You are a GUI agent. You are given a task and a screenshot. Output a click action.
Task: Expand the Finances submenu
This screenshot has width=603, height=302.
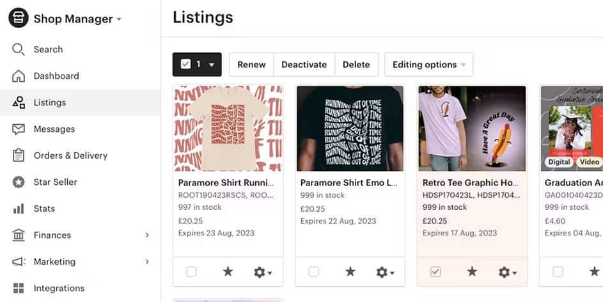pos(147,235)
